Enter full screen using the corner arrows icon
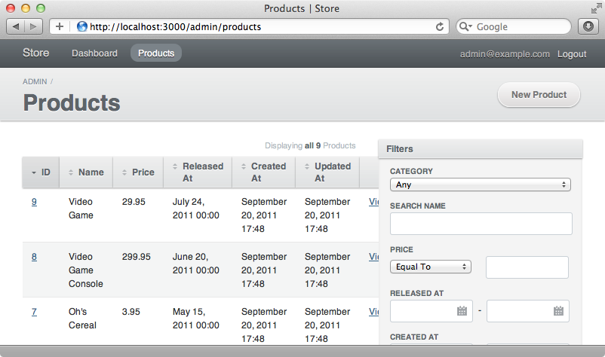605x357 pixels. click(x=596, y=8)
